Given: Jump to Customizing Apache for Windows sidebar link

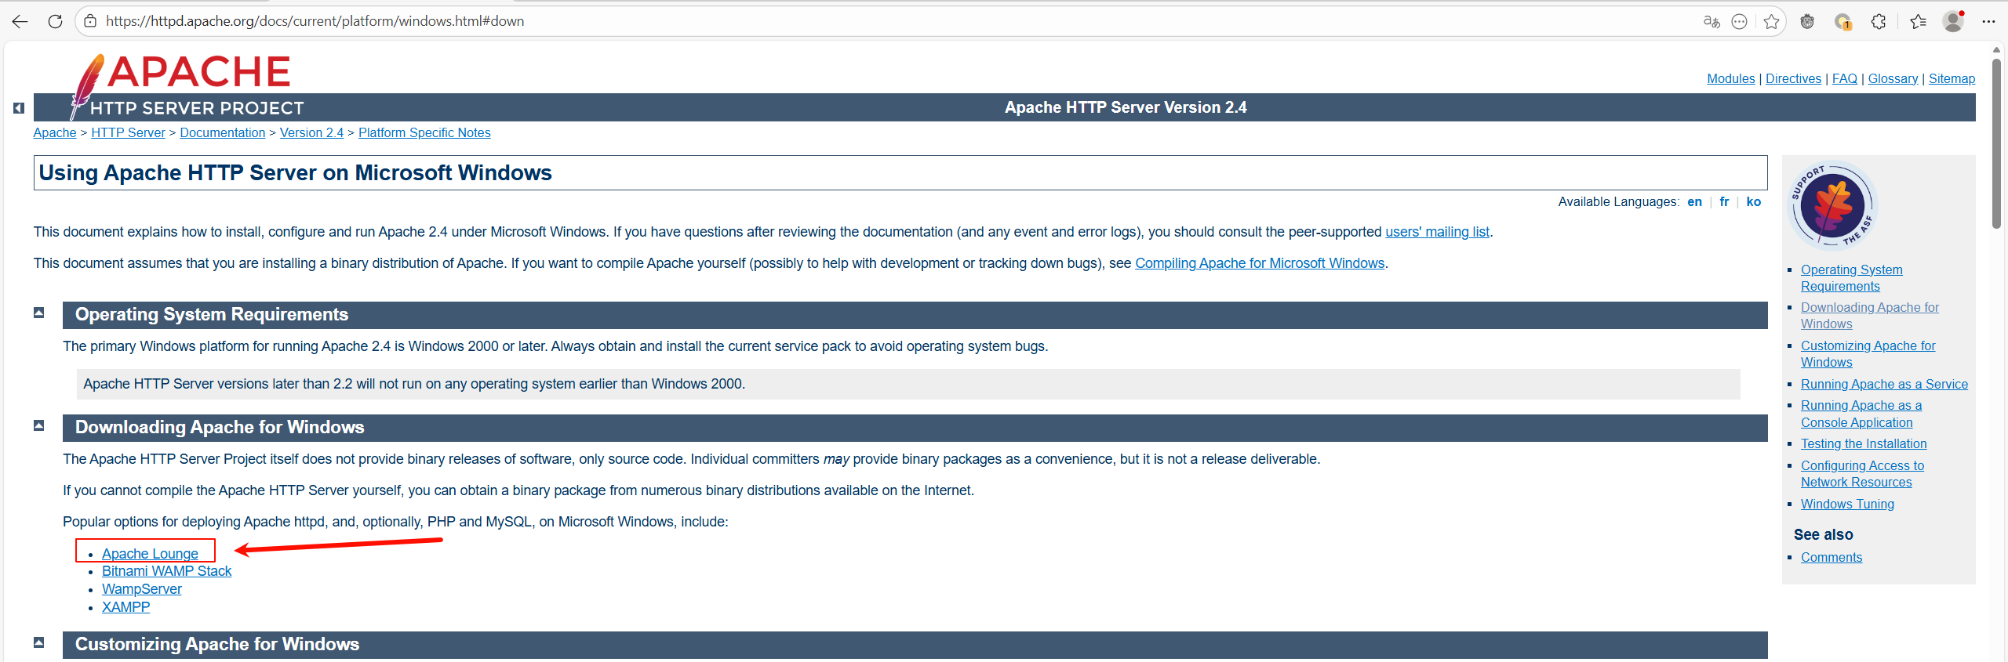Looking at the screenshot, I should coord(1868,354).
